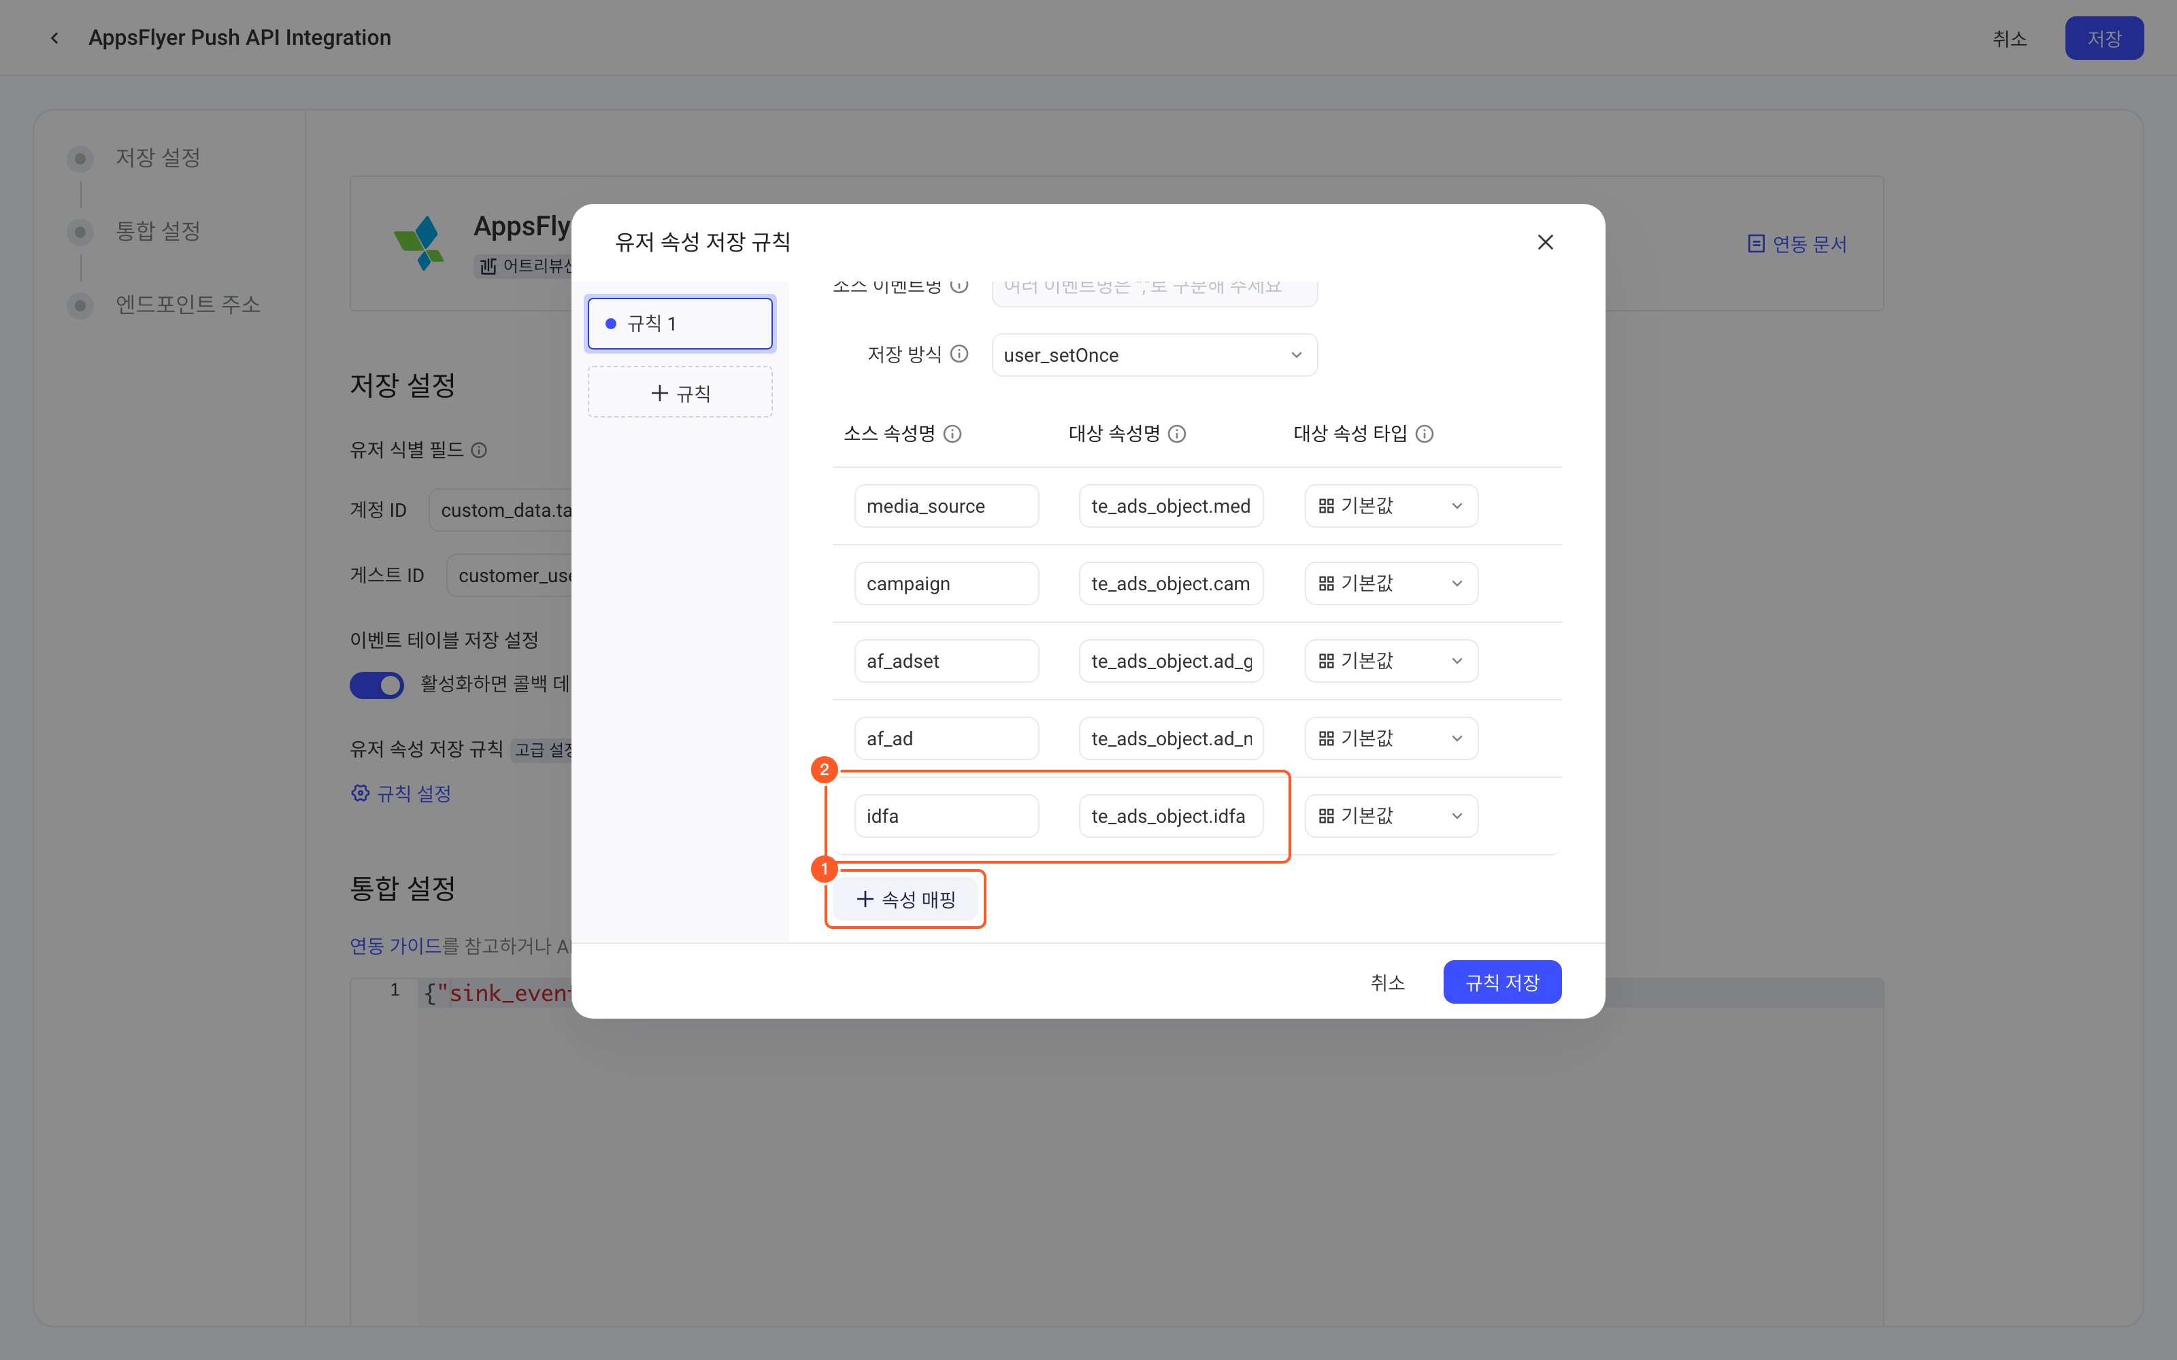Click the info icon beside 저장 방식

[x=959, y=354]
